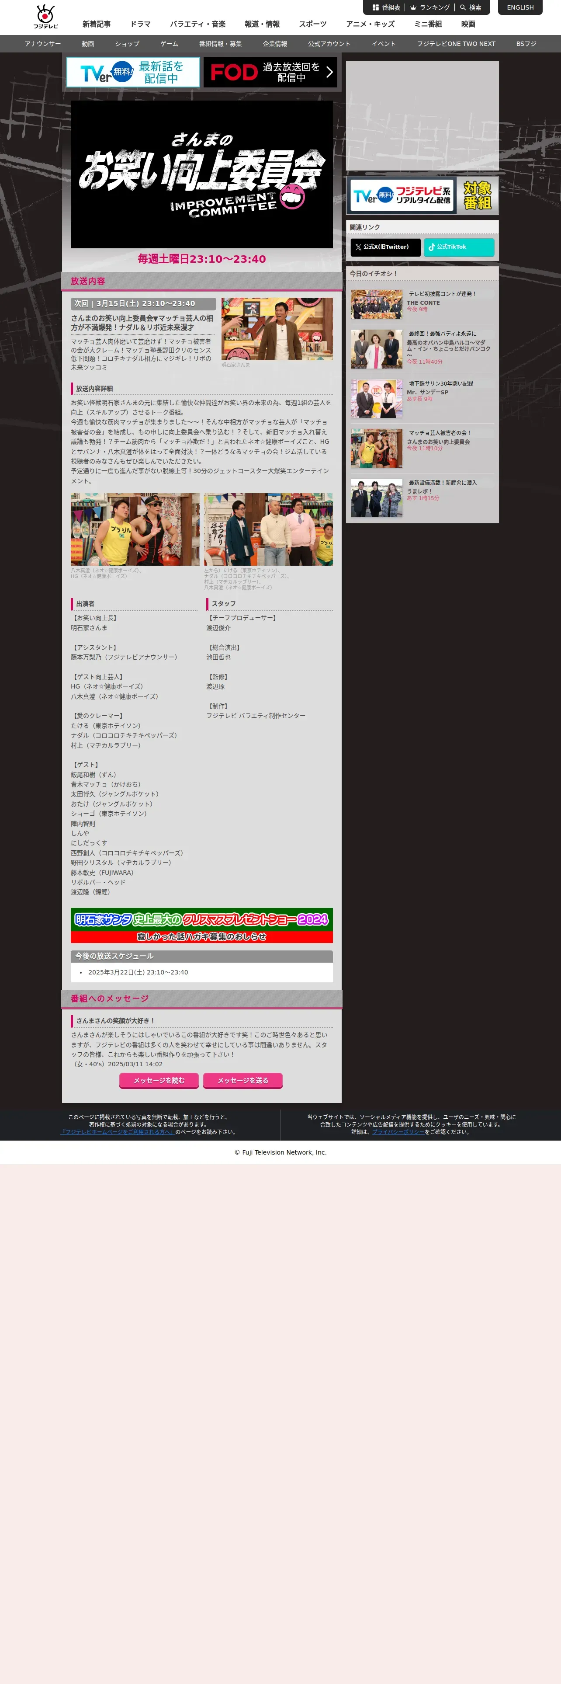Screen dimensions: 561x1684
Task: Open 公式X(旧Twitter) link
Action: (385, 247)
